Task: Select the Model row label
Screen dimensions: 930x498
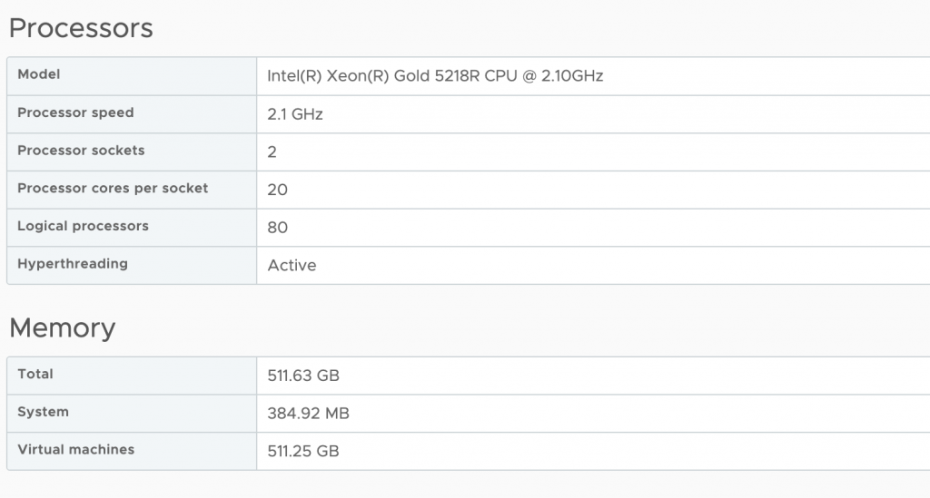Action: (x=39, y=74)
